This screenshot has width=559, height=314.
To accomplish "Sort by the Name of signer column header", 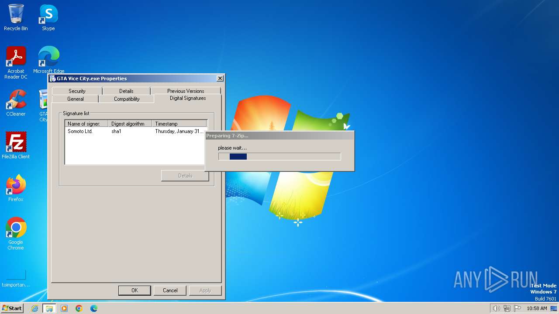I will click(x=86, y=124).
